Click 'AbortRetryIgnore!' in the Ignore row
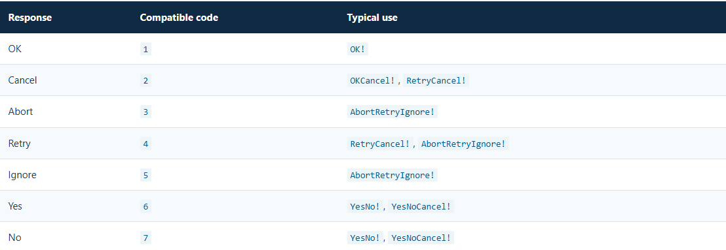Screen dimensions: 726x250 point(392,176)
